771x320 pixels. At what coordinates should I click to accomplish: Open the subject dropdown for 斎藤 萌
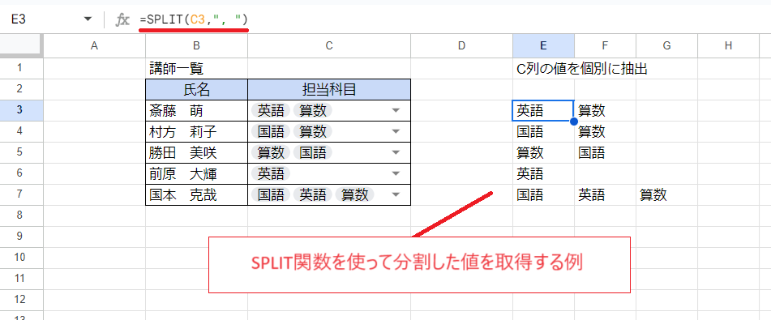[396, 111]
